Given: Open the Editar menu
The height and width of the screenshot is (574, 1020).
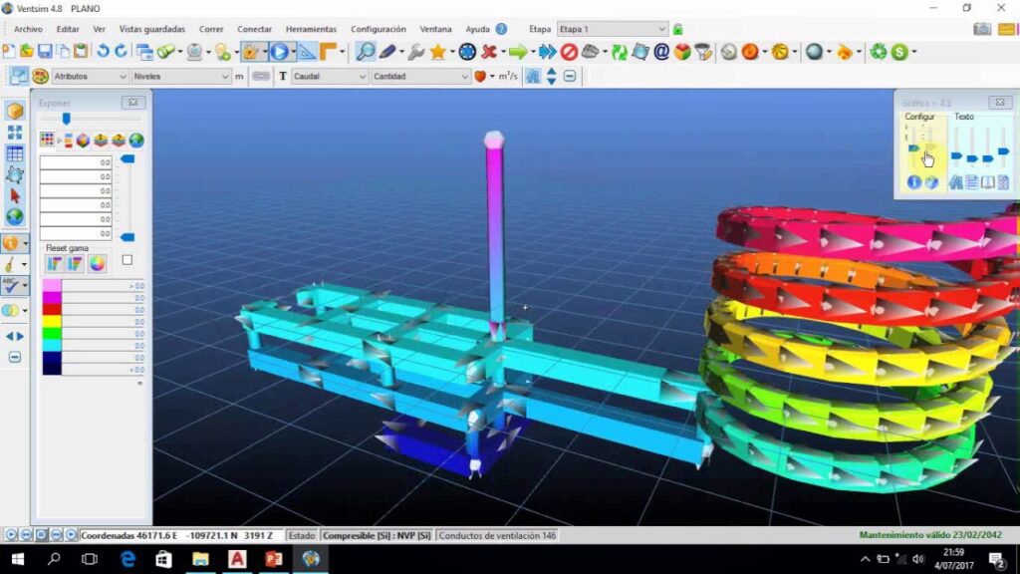Looking at the screenshot, I should (68, 29).
